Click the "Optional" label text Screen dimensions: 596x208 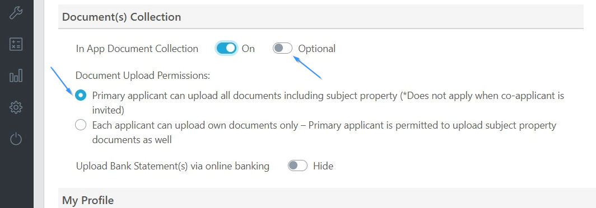click(x=316, y=49)
